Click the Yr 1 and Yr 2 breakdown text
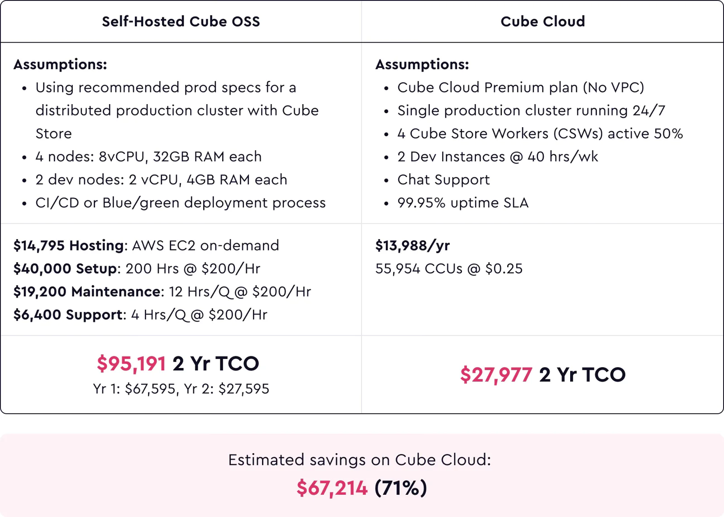 coord(181,389)
